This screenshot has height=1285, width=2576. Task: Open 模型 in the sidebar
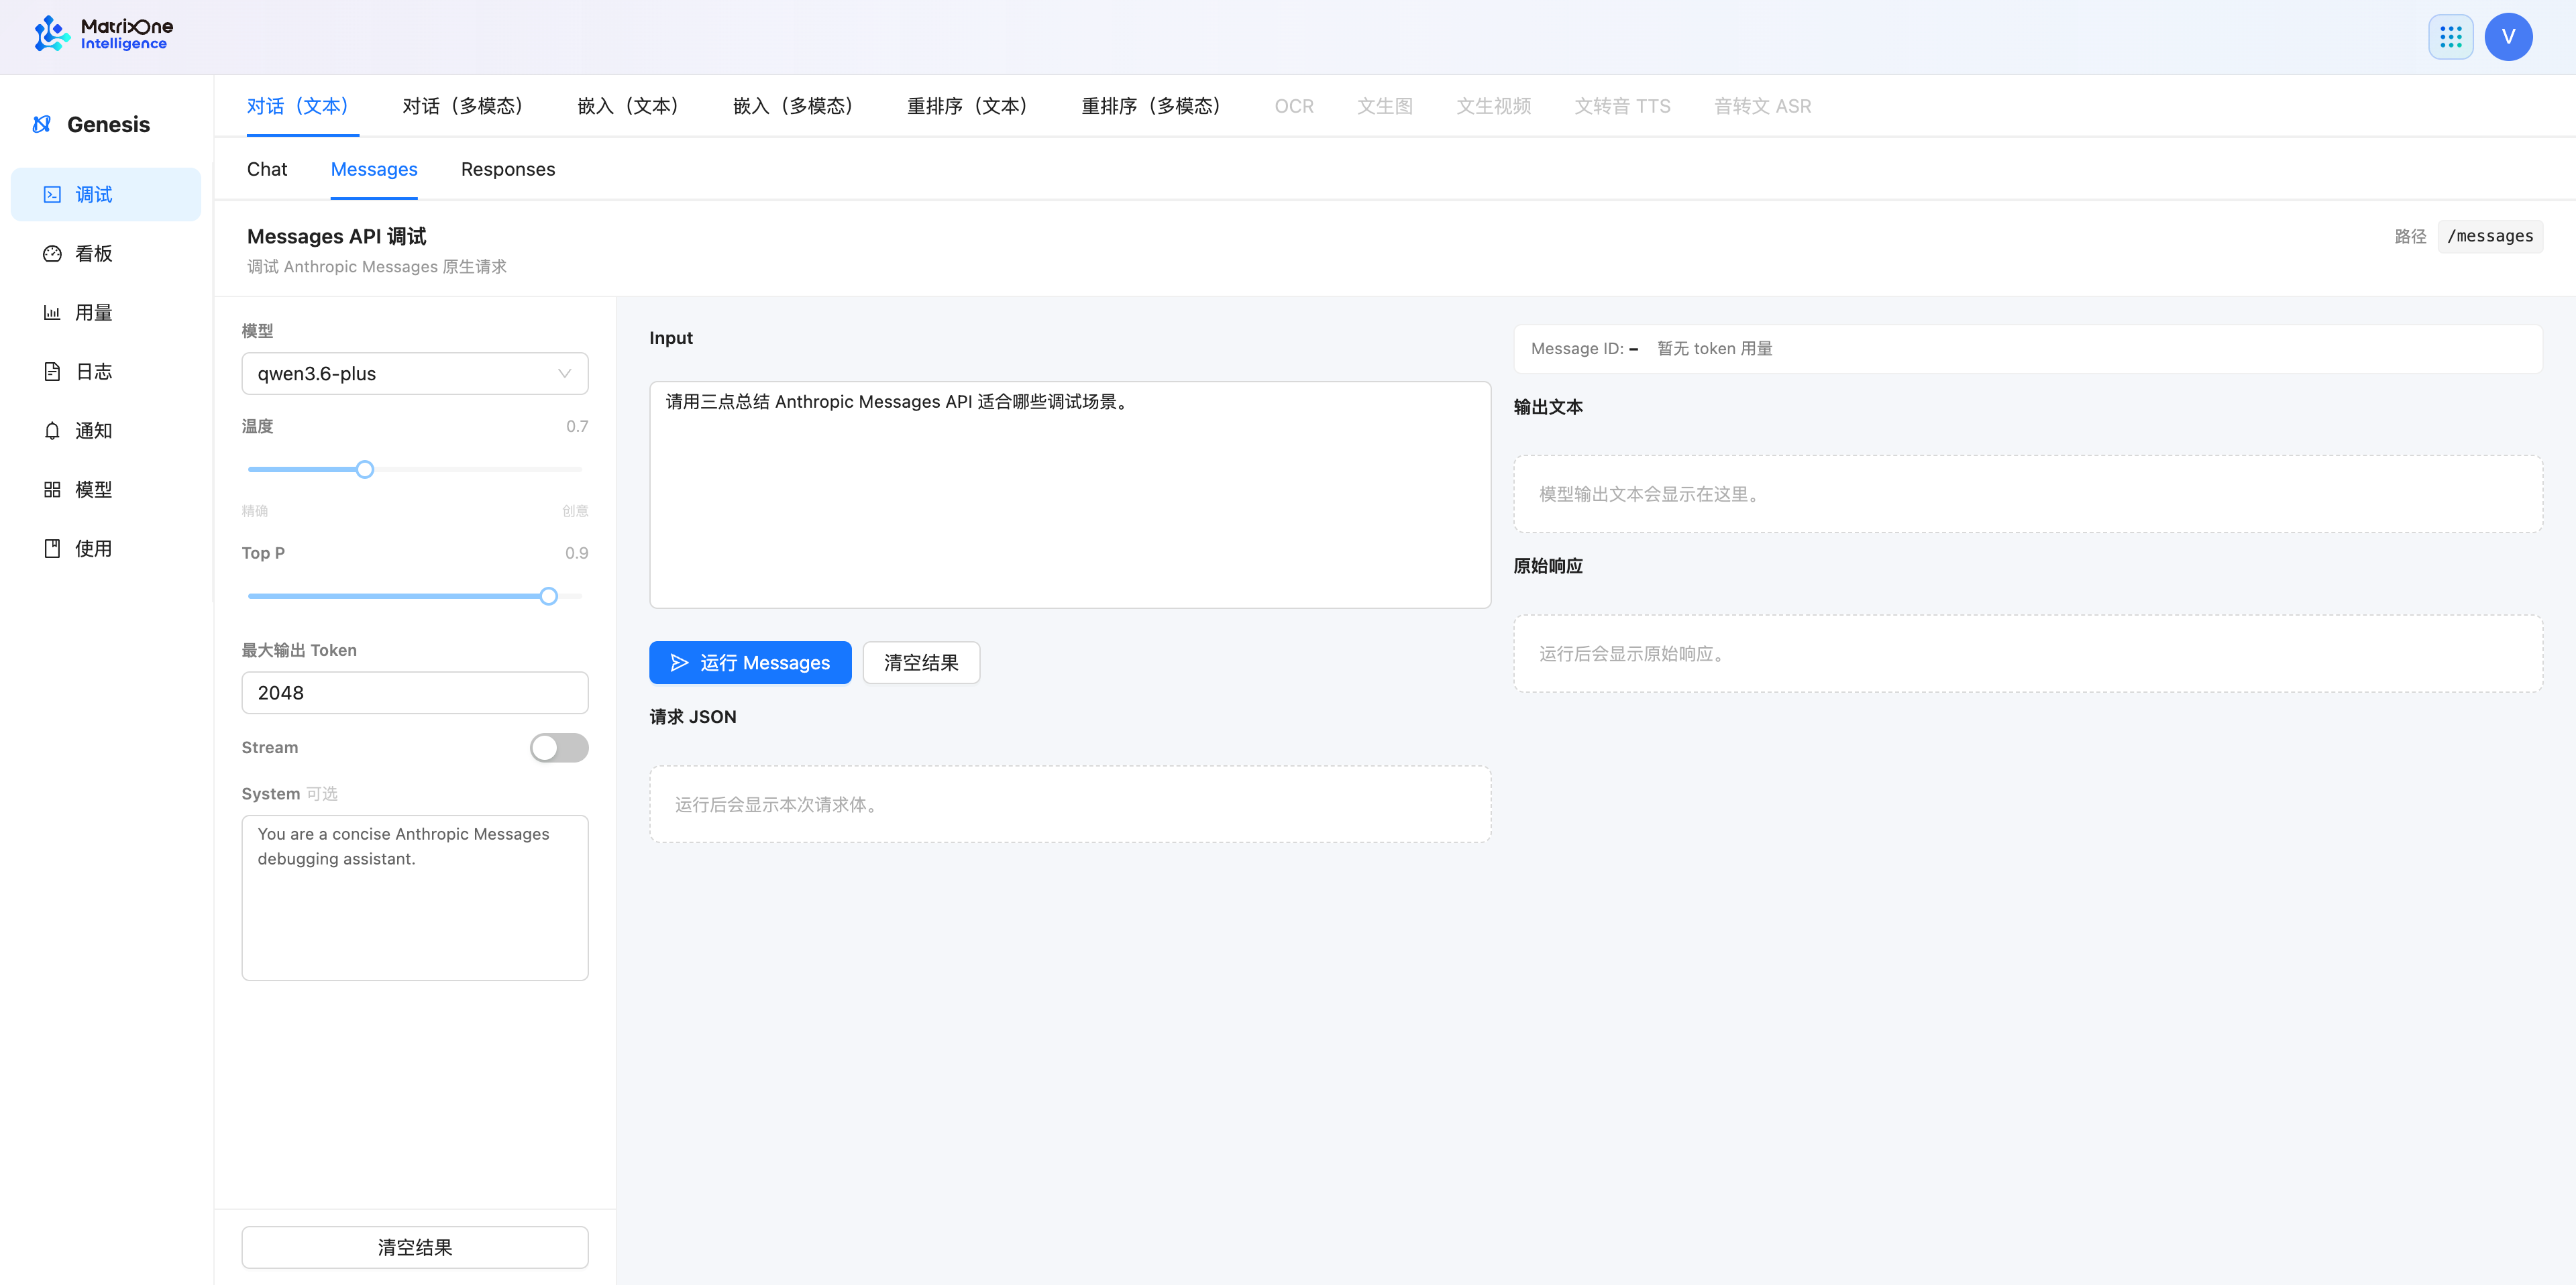[106, 490]
